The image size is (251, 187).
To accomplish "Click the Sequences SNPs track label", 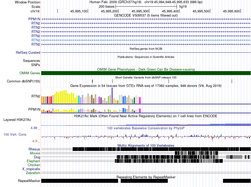I will pyautogui.click(x=31, y=63).
